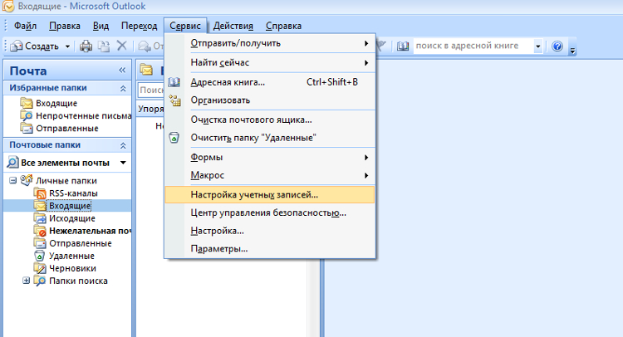Open the Действия menu
This screenshot has width=623, height=337.
point(233,26)
